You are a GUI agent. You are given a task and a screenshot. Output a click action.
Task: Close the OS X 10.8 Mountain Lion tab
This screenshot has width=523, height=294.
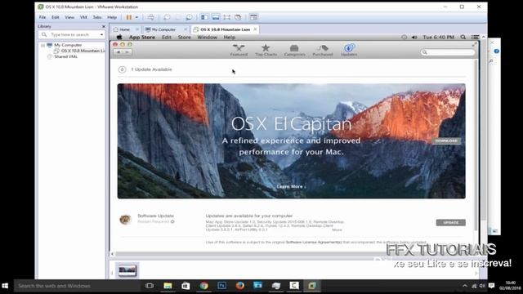255,29
